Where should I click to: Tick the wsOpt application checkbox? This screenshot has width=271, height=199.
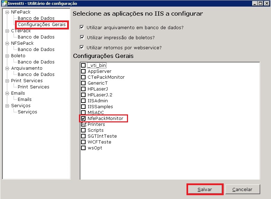tap(83, 148)
